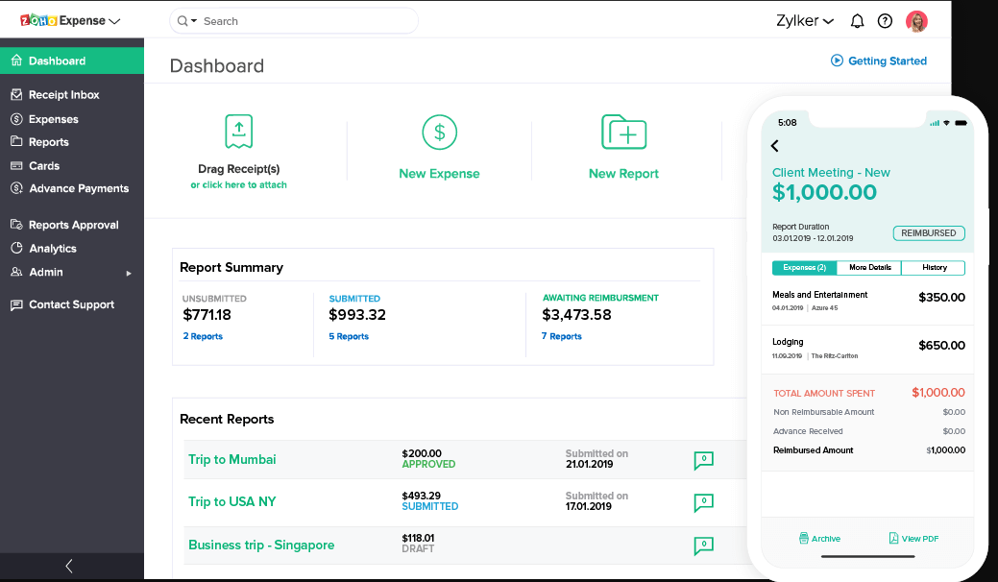Click the Dashboard home icon in sidebar
Viewport: 998px width, 582px height.
[16, 60]
